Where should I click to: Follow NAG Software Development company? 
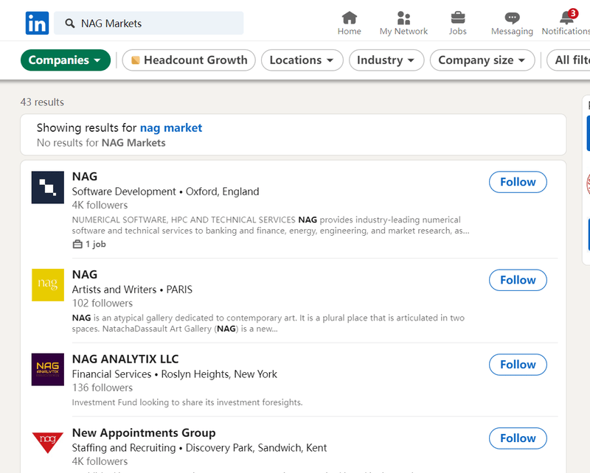pos(518,182)
